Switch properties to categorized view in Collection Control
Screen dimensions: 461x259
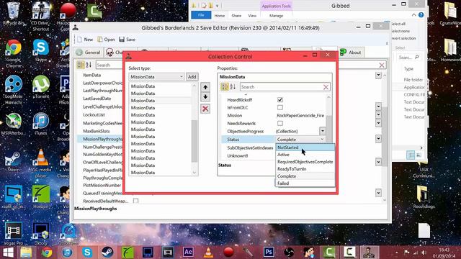point(225,86)
